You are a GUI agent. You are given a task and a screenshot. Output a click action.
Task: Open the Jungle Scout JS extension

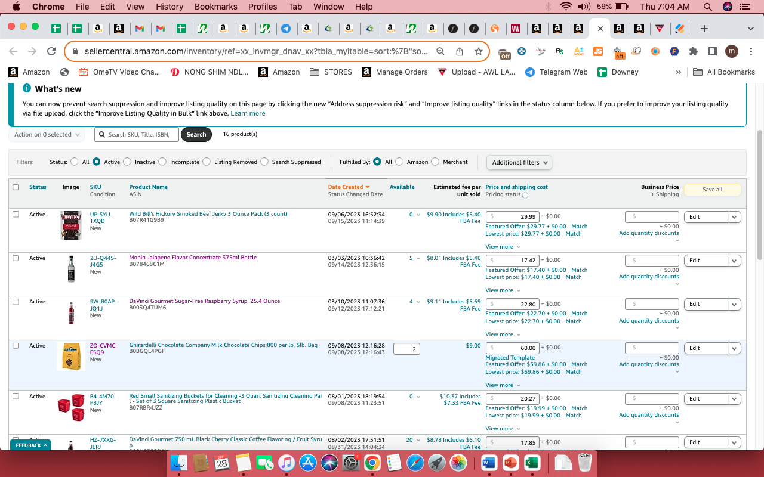pos(598,52)
